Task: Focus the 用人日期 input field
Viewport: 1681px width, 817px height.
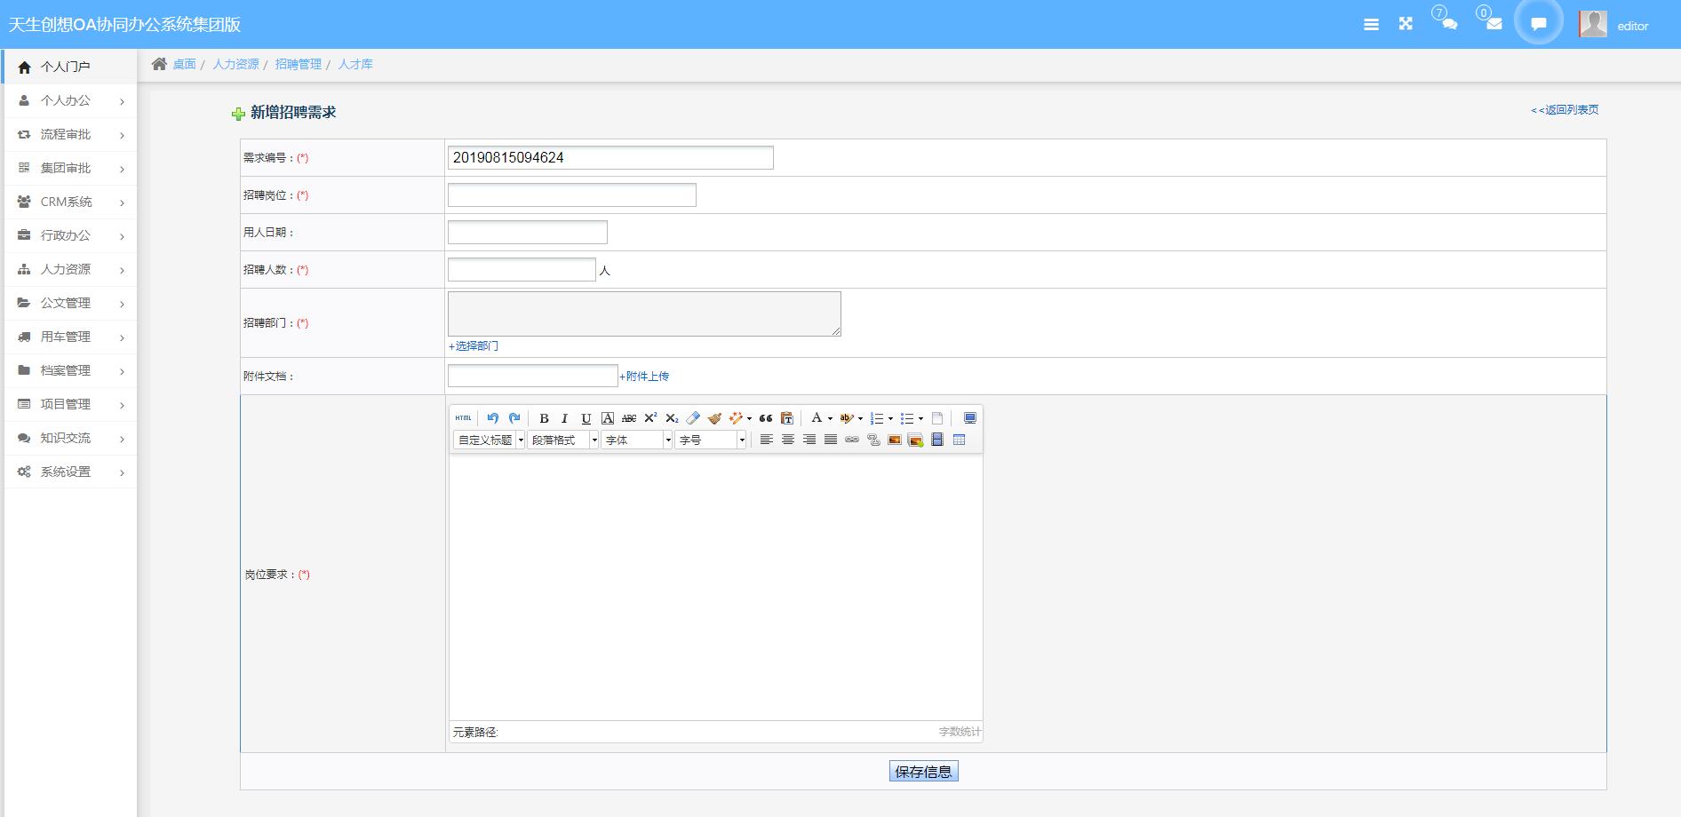Action: (x=528, y=233)
